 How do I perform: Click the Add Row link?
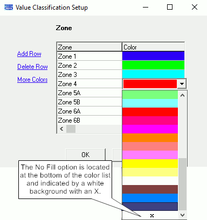point(29,54)
